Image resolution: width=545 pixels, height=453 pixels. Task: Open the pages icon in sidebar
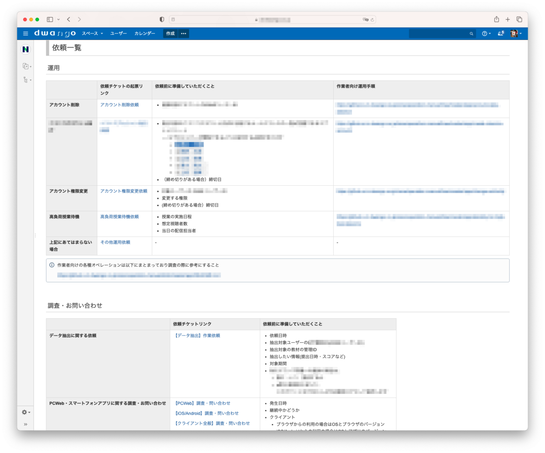(x=27, y=66)
